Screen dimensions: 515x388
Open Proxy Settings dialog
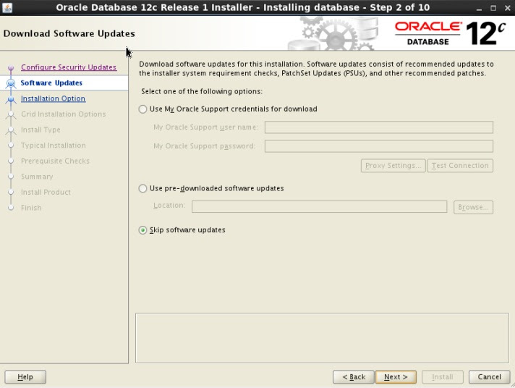click(393, 166)
